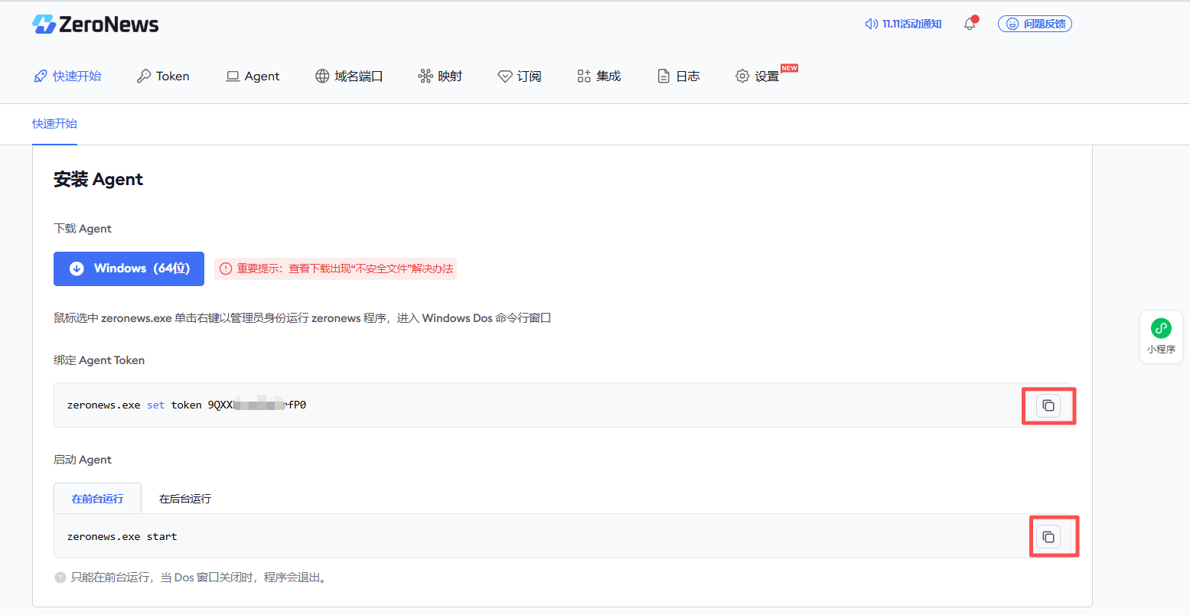Go to 域名端口 page
This screenshot has width=1190, height=615.
pyautogui.click(x=349, y=76)
